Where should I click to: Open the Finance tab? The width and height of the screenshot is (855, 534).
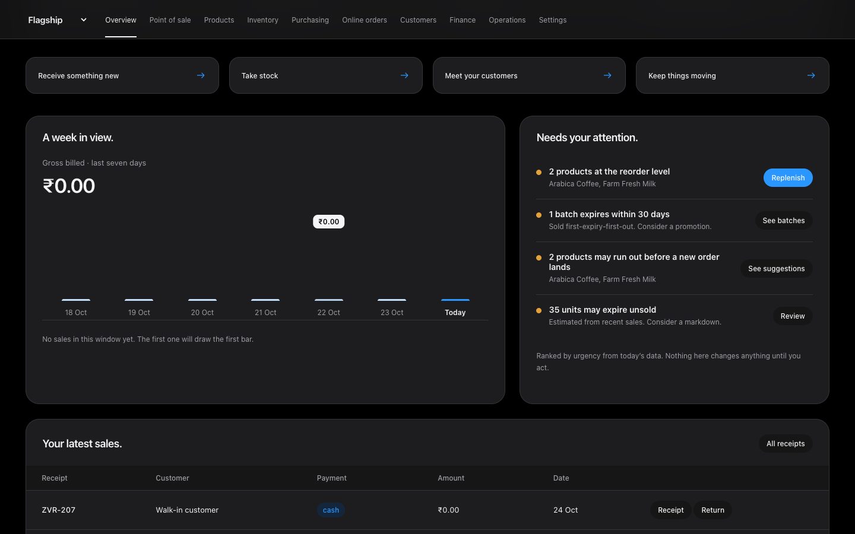(x=463, y=20)
